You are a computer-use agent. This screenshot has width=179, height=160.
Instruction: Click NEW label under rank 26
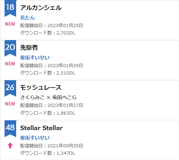coord(10,104)
